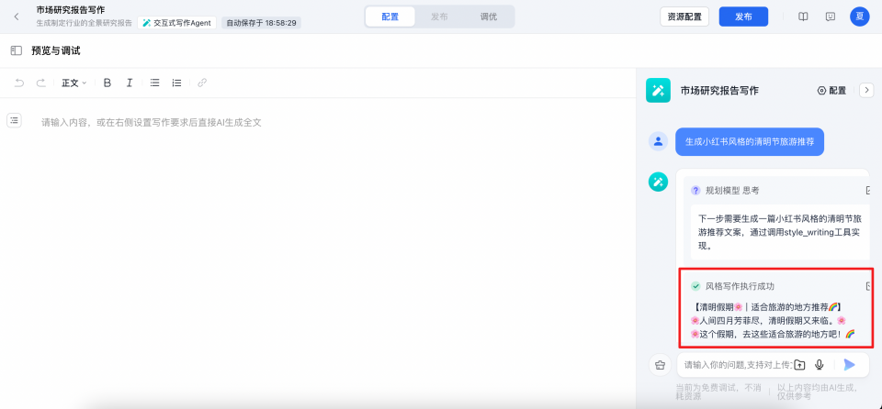Viewport: 882px width, 409px height.
Task: Click the line 这个假期，去这些适合旅游的地方吧
Action: tap(773, 334)
